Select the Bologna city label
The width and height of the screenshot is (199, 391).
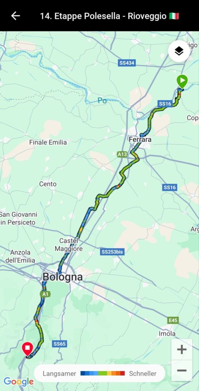62,277
